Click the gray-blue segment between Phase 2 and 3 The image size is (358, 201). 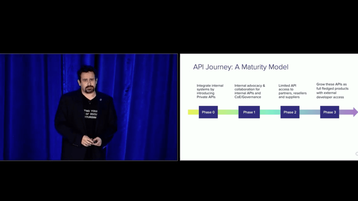pos(310,112)
